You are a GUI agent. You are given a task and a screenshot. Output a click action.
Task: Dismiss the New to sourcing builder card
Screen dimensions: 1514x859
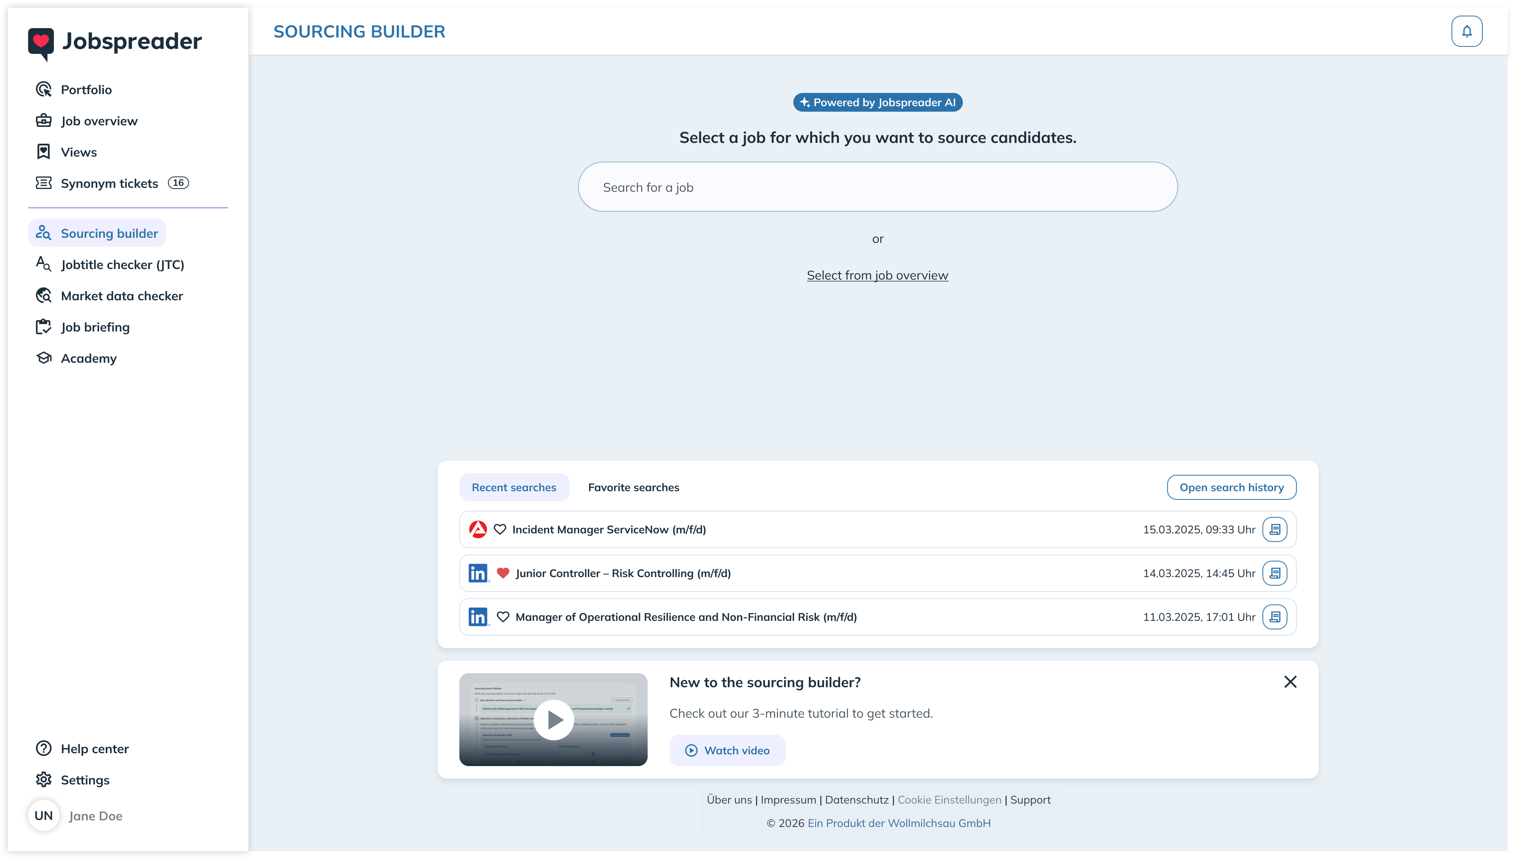pyautogui.click(x=1291, y=682)
